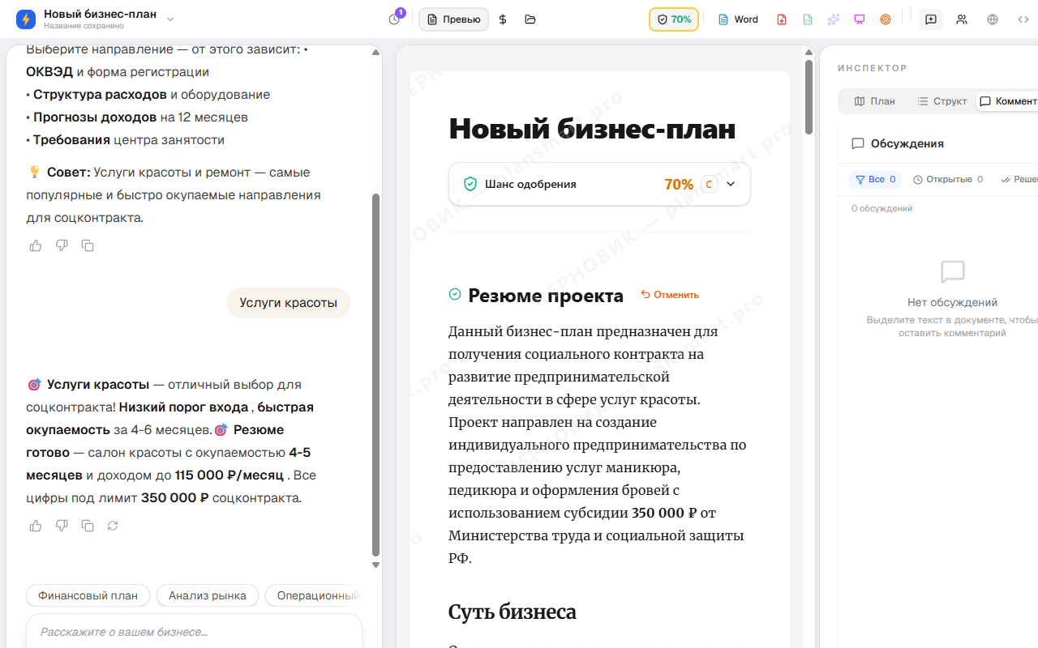Open the embed code icon
1038x648 pixels.
[x=1023, y=19]
